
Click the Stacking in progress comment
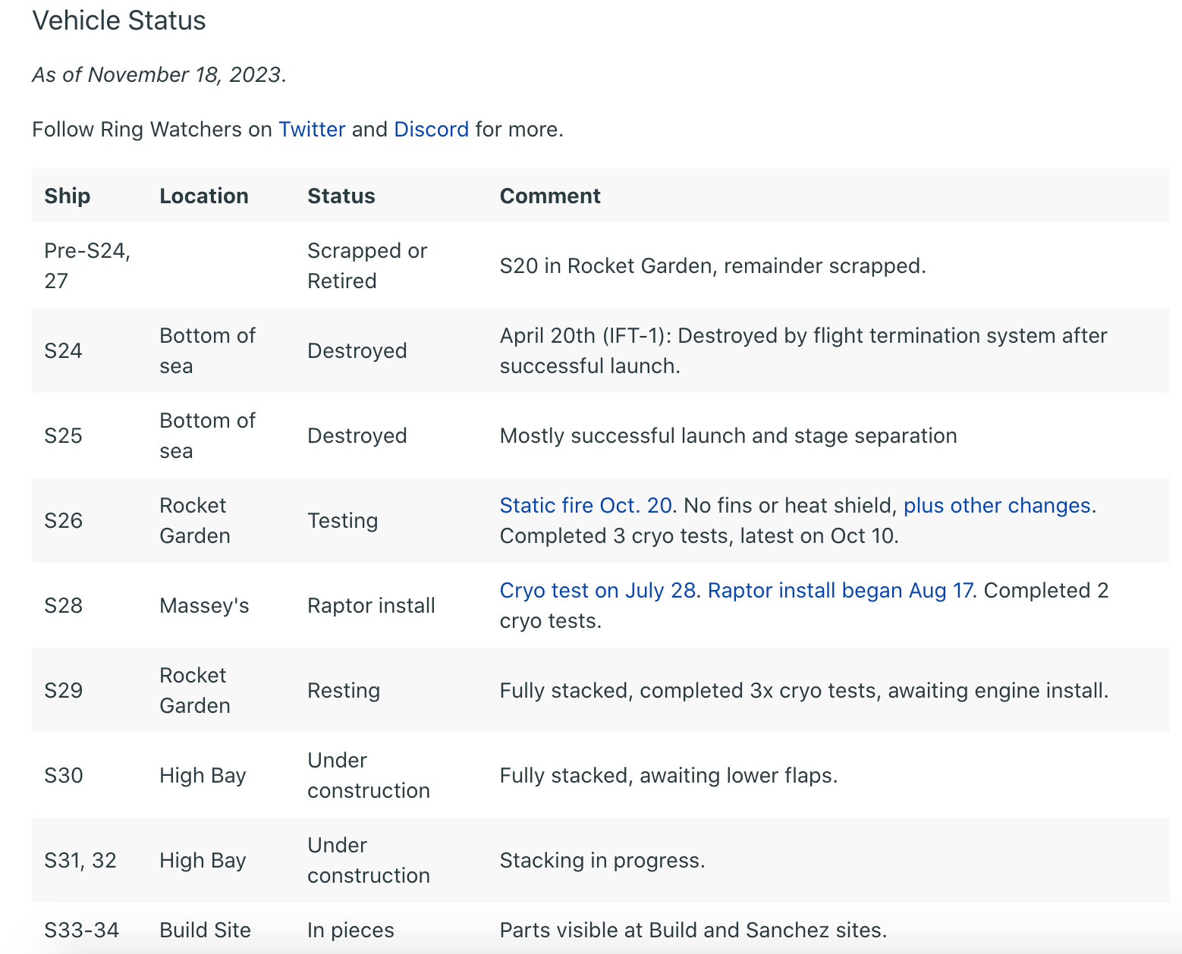[x=602, y=861]
